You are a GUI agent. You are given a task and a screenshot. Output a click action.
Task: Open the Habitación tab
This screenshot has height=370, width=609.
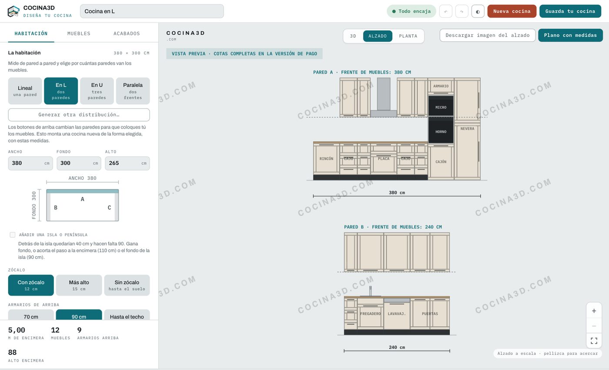31,33
